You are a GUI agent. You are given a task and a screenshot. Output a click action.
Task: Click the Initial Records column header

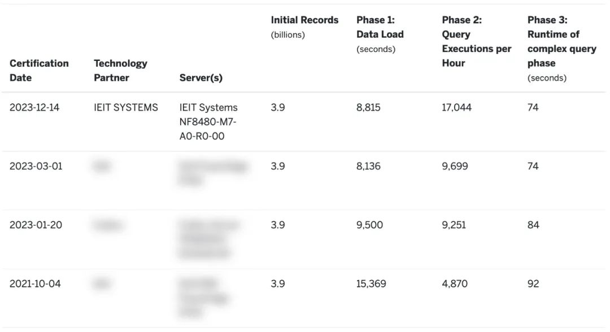304,20
